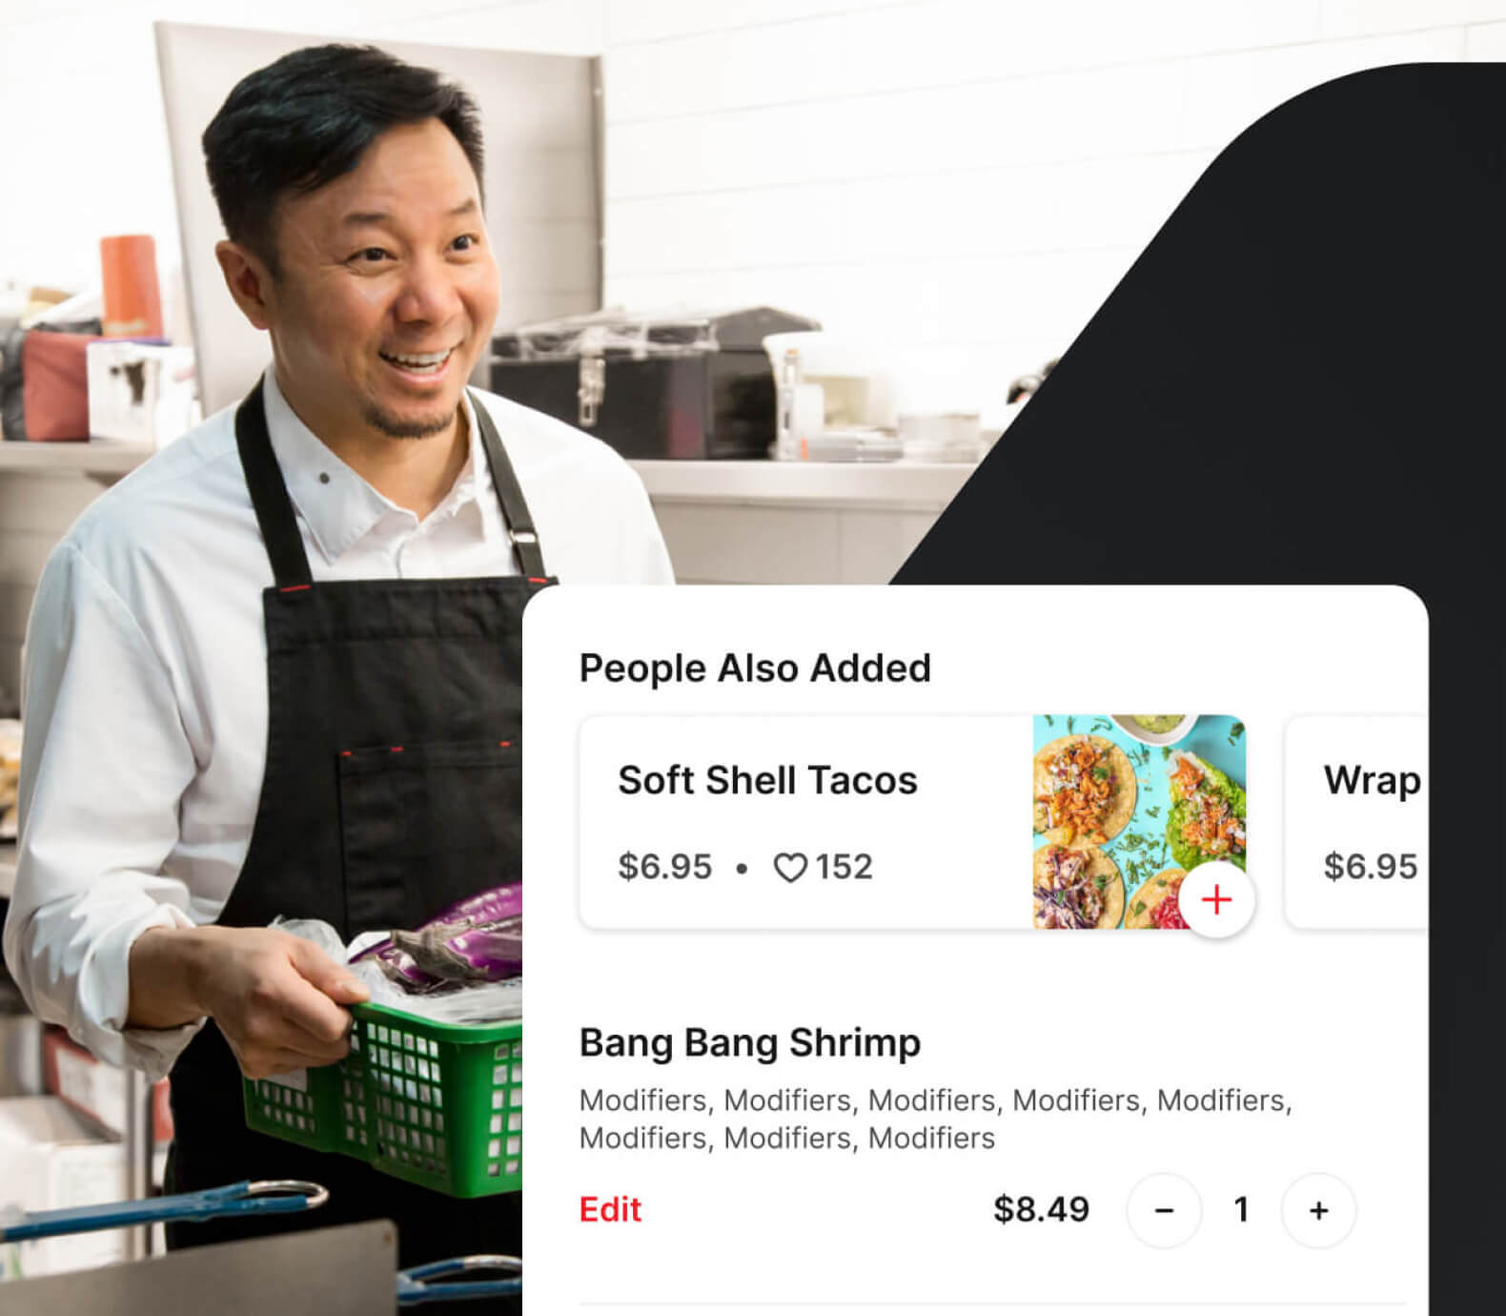Click the $8.49 item price
The width and height of the screenshot is (1506, 1316).
click(1041, 1209)
